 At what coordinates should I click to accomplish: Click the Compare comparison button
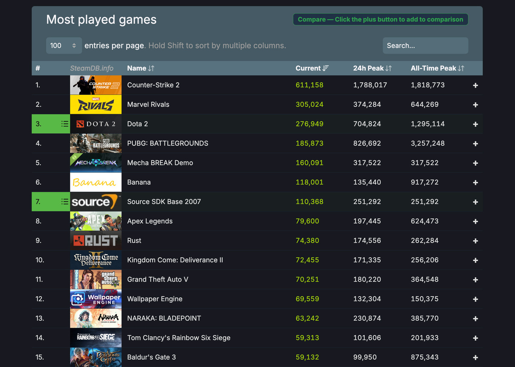pyautogui.click(x=381, y=19)
